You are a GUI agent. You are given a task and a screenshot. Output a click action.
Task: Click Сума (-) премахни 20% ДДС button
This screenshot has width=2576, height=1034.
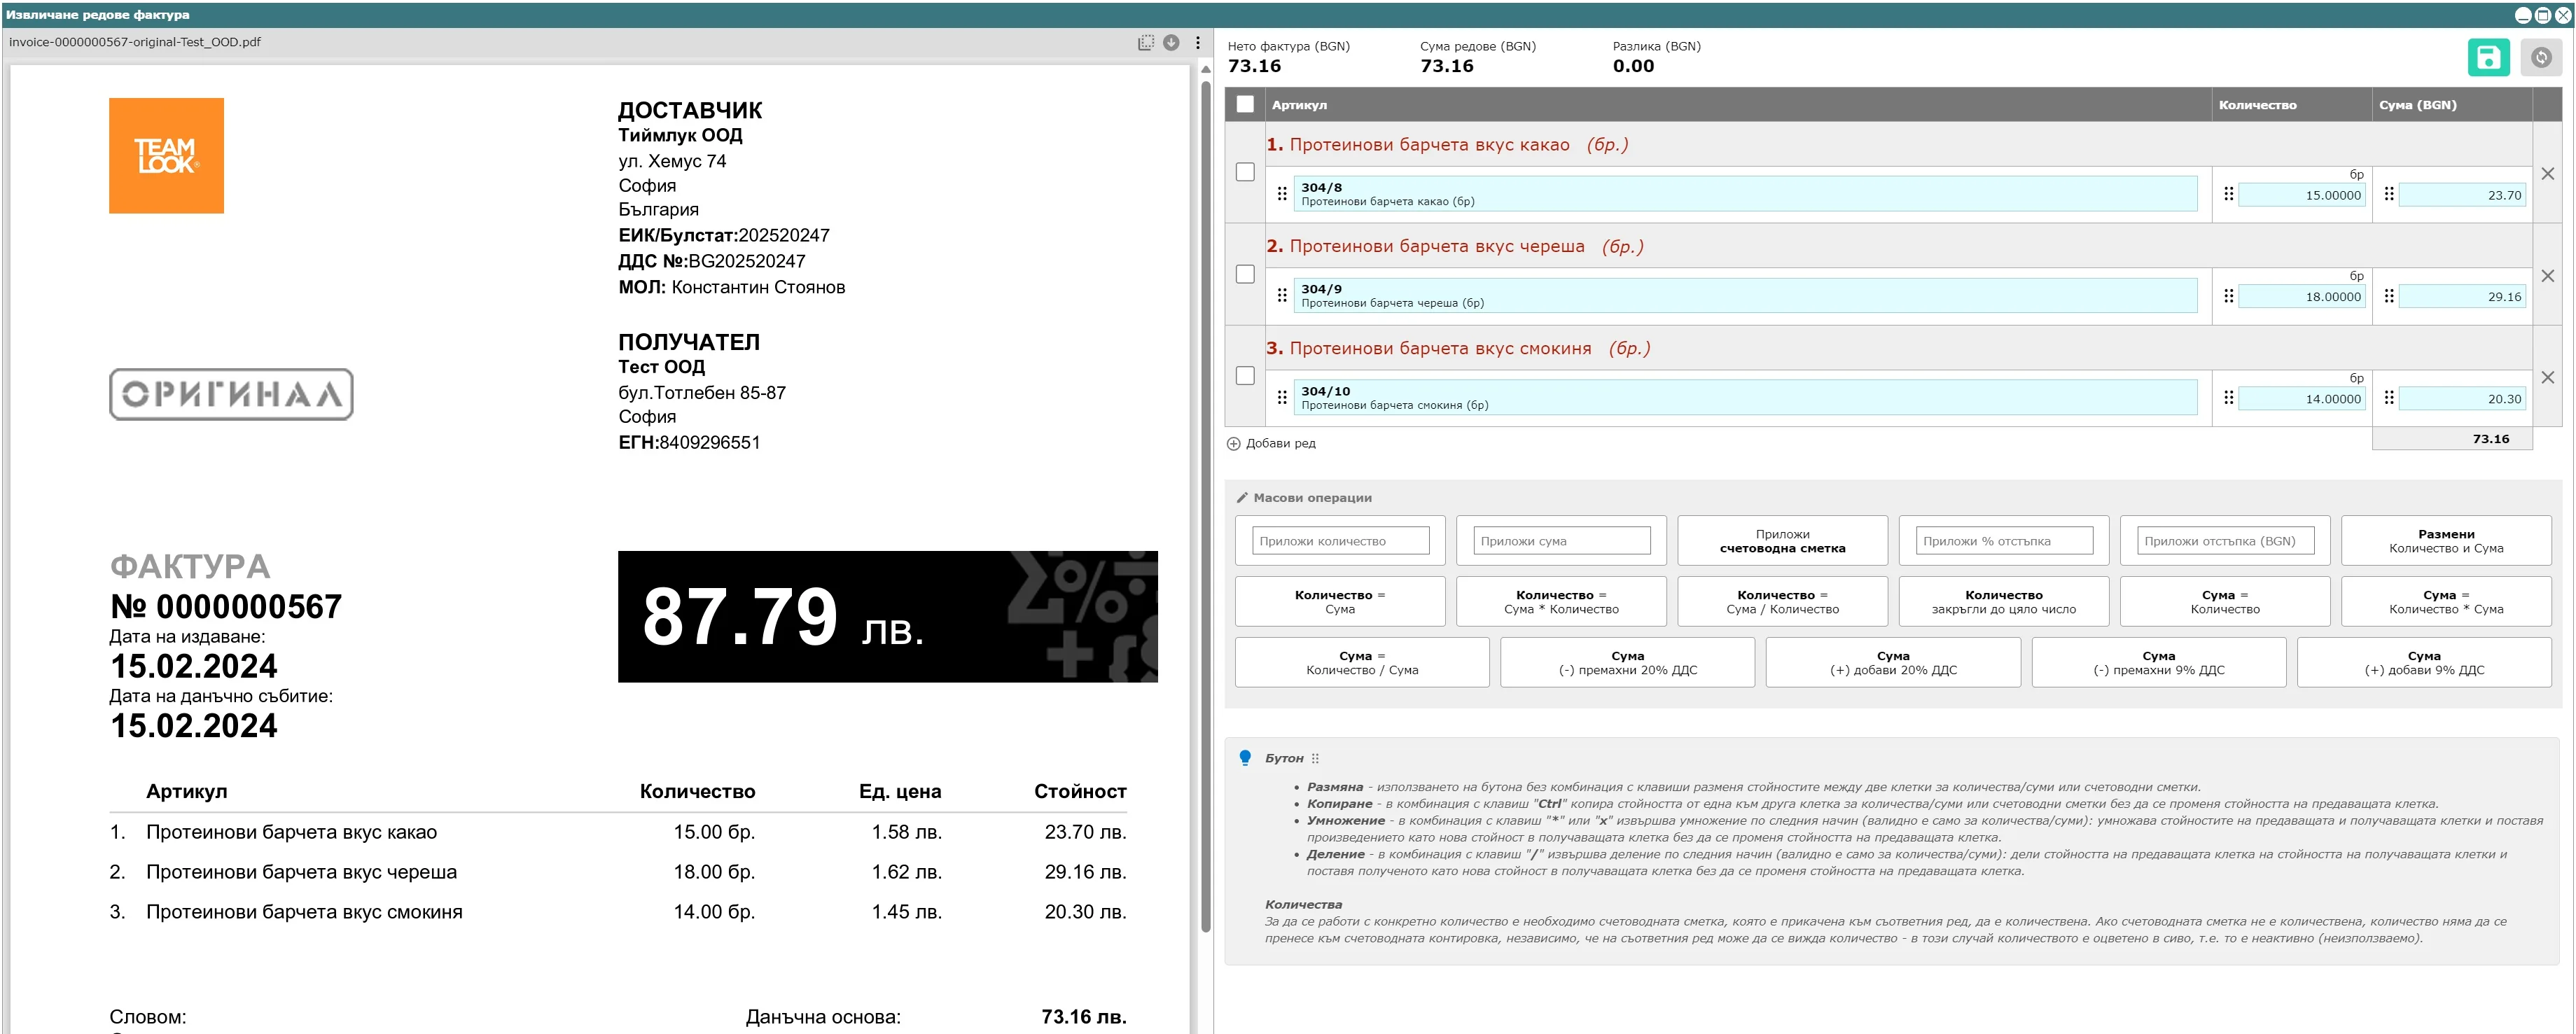[1627, 663]
